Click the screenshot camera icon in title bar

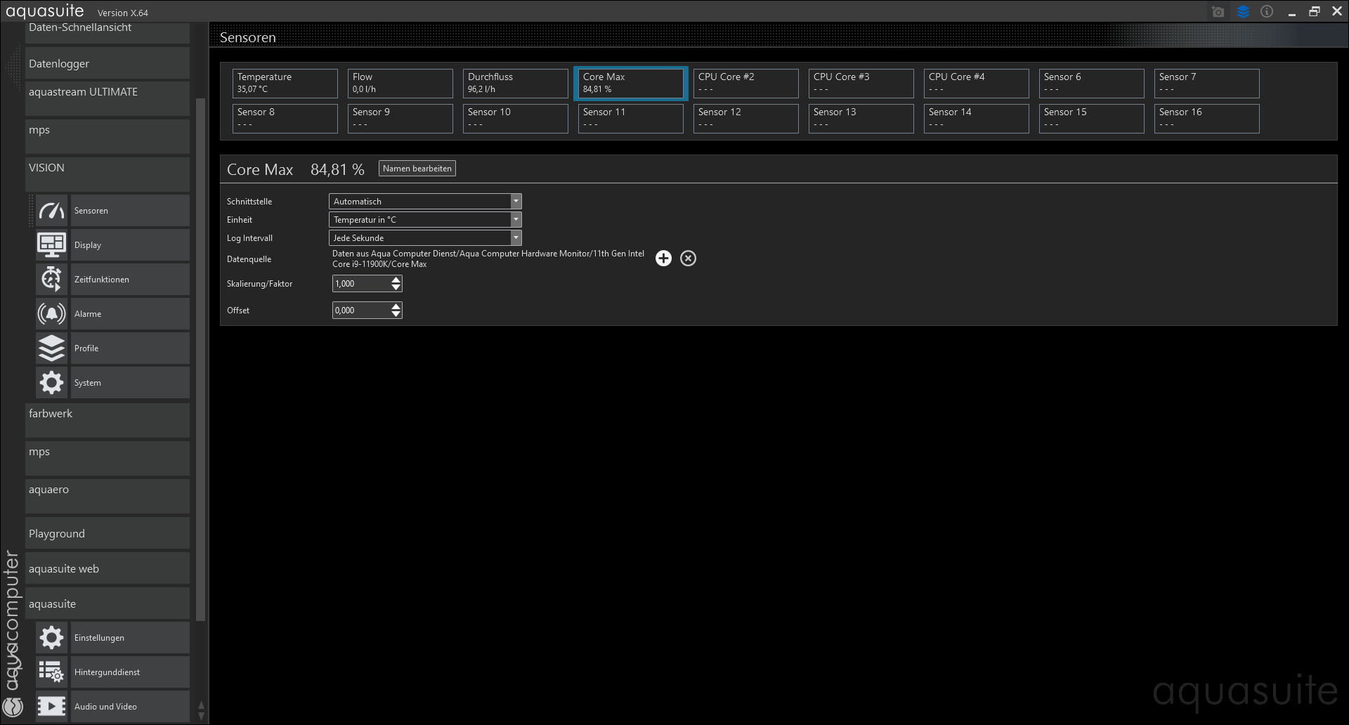click(x=1218, y=12)
